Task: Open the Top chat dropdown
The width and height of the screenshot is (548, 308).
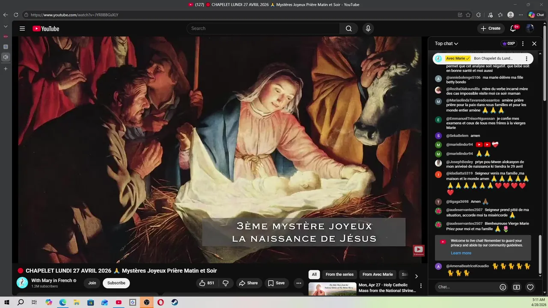Action: pyautogui.click(x=447, y=44)
